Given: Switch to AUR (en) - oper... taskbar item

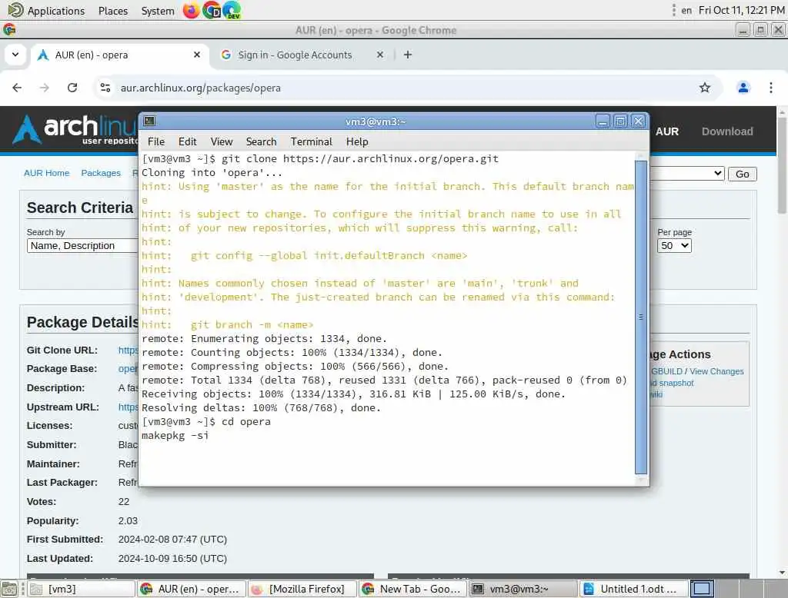Looking at the screenshot, I should click(x=192, y=589).
